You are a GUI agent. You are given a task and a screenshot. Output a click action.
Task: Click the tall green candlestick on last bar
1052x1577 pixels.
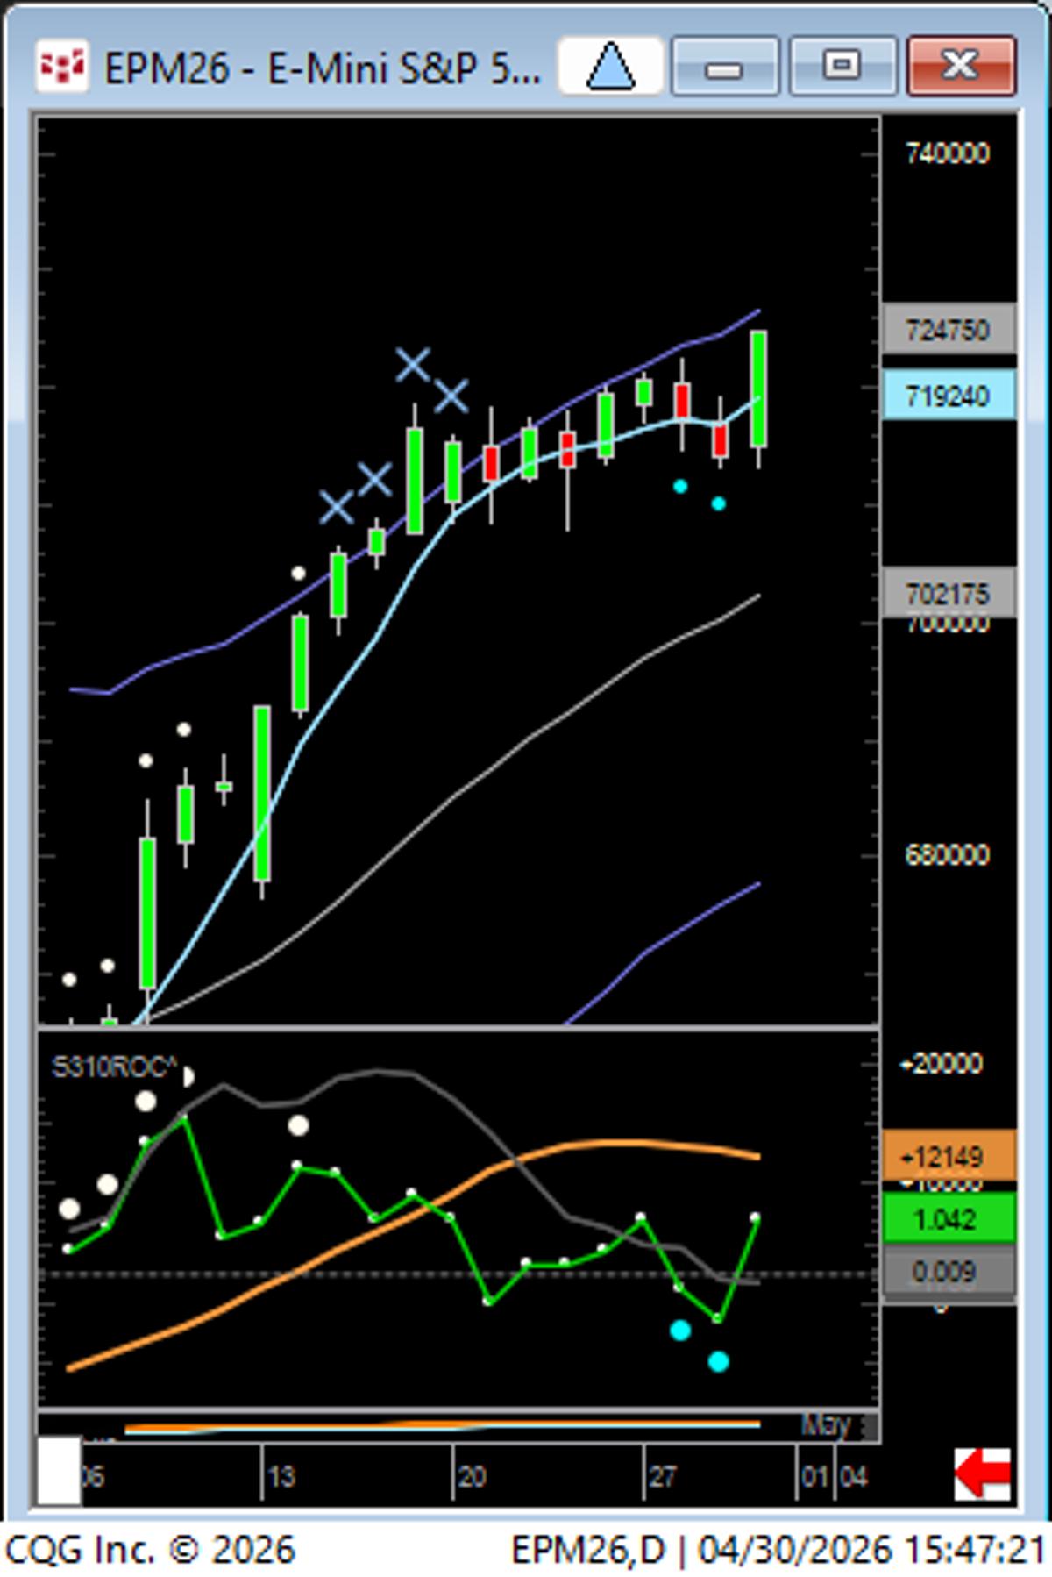pos(758,389)
